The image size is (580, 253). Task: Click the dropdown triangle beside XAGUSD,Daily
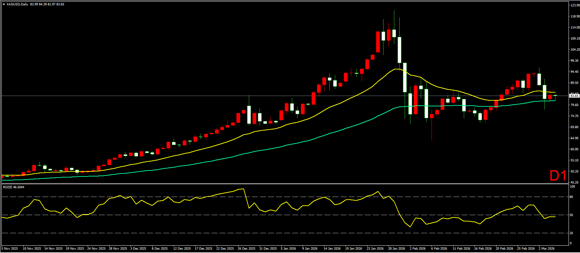click(x=4, y=4)
